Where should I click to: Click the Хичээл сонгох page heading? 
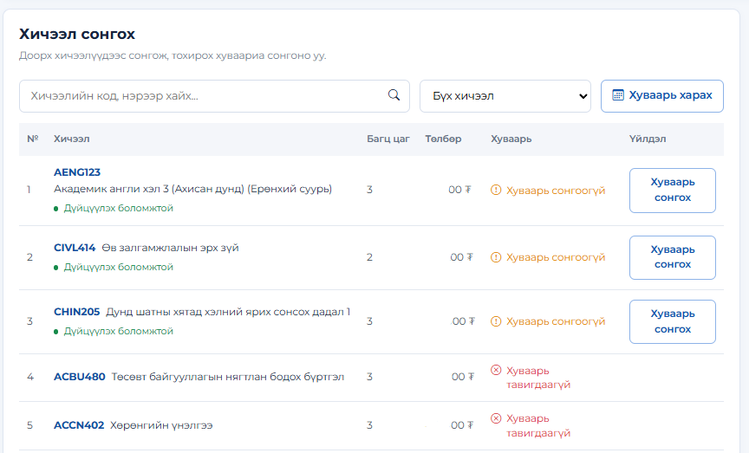[77, 35]
